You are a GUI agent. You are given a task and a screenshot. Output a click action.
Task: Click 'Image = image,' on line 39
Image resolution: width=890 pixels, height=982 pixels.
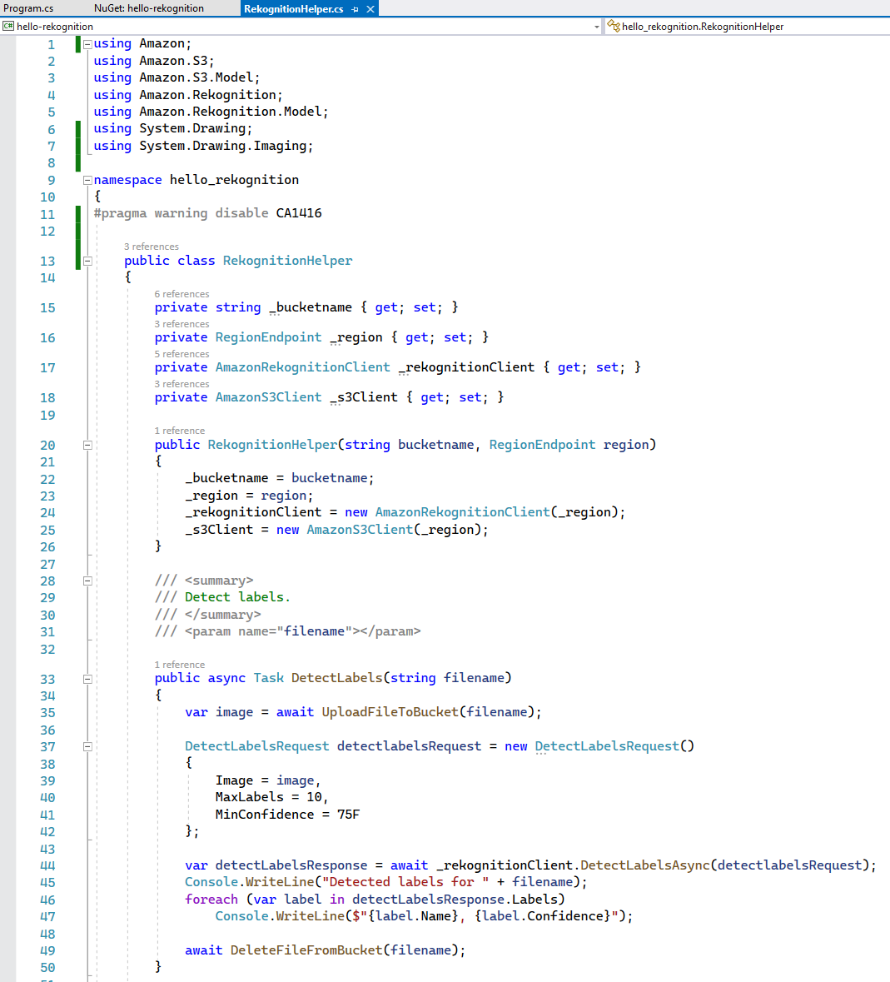click(268, 780)
